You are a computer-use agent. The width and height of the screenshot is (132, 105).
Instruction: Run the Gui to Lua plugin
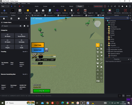65,11
